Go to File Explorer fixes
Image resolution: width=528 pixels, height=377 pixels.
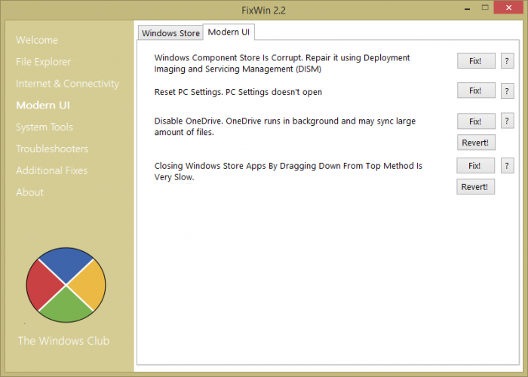pyautogui.click(x=43, y=62)
